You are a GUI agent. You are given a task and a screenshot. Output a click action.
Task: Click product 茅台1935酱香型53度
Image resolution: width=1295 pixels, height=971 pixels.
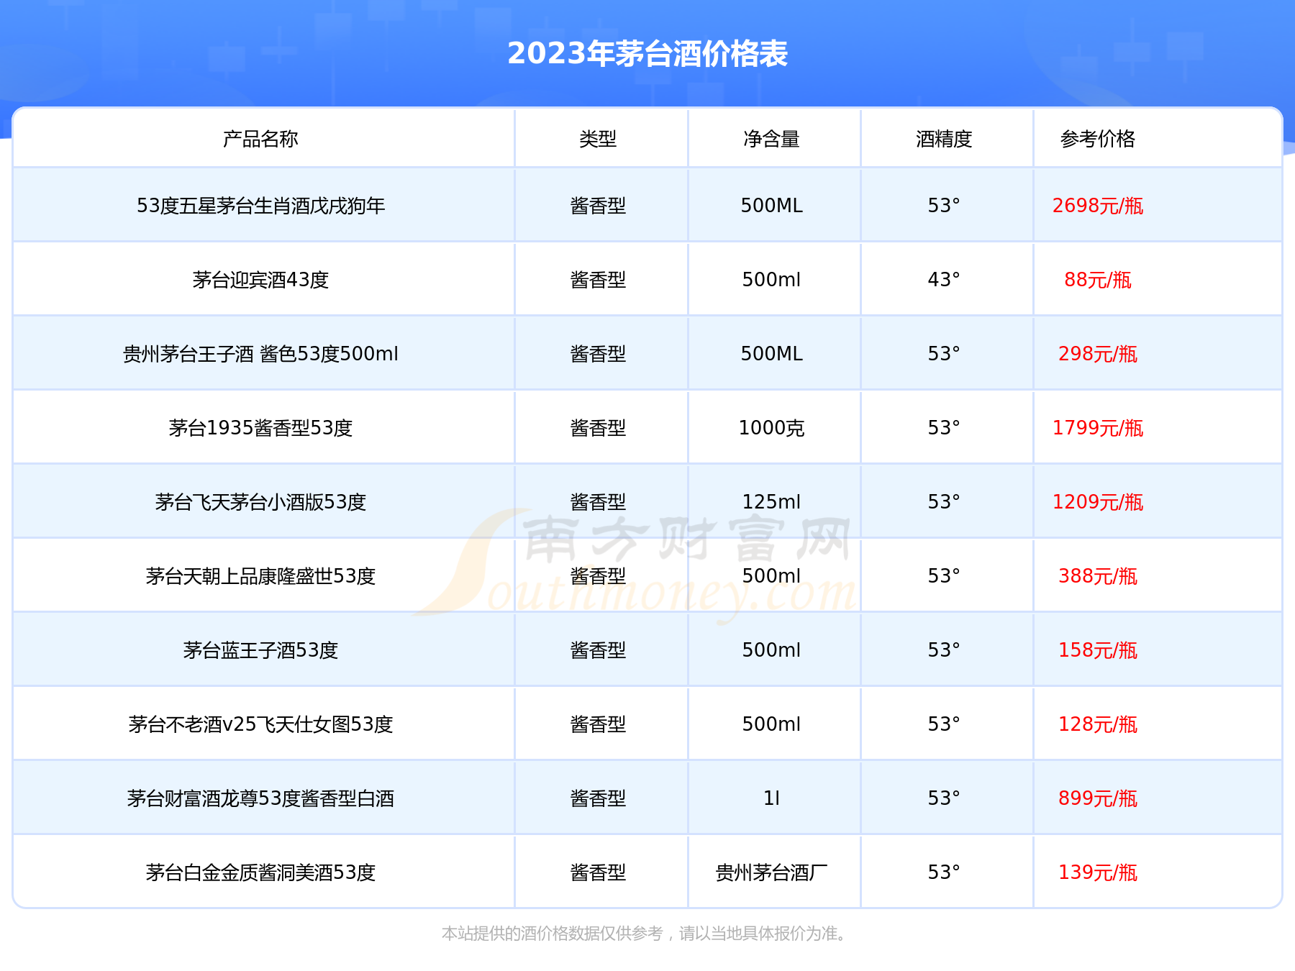click(x=260, y=428)
